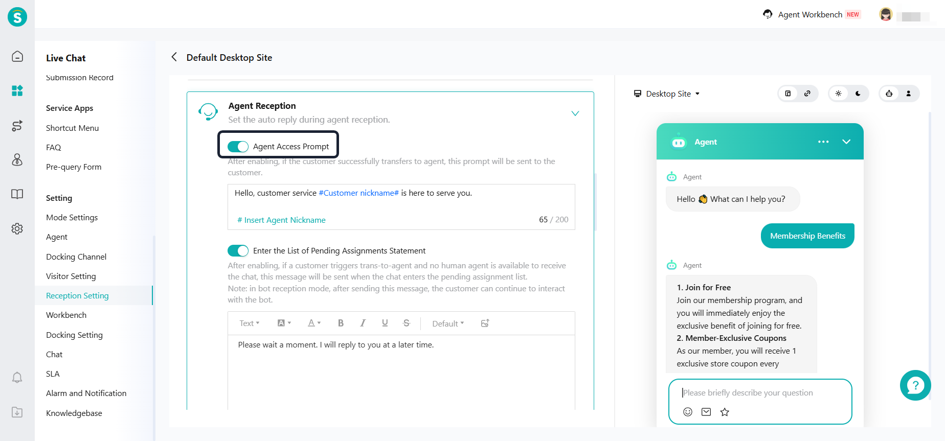
Task: Switch preview to dark mode moon icon
Action: (858, 94)
